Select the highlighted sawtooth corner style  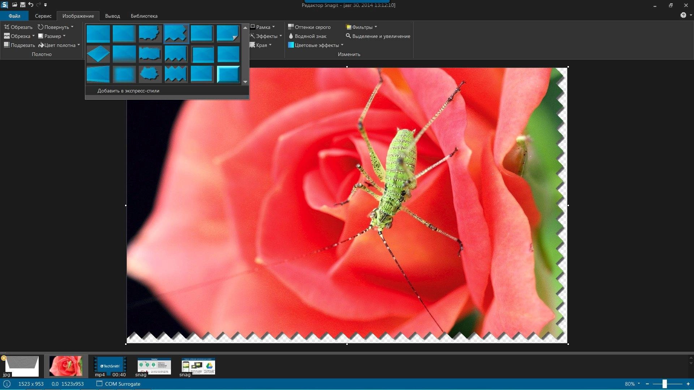[x=176, y=34]
